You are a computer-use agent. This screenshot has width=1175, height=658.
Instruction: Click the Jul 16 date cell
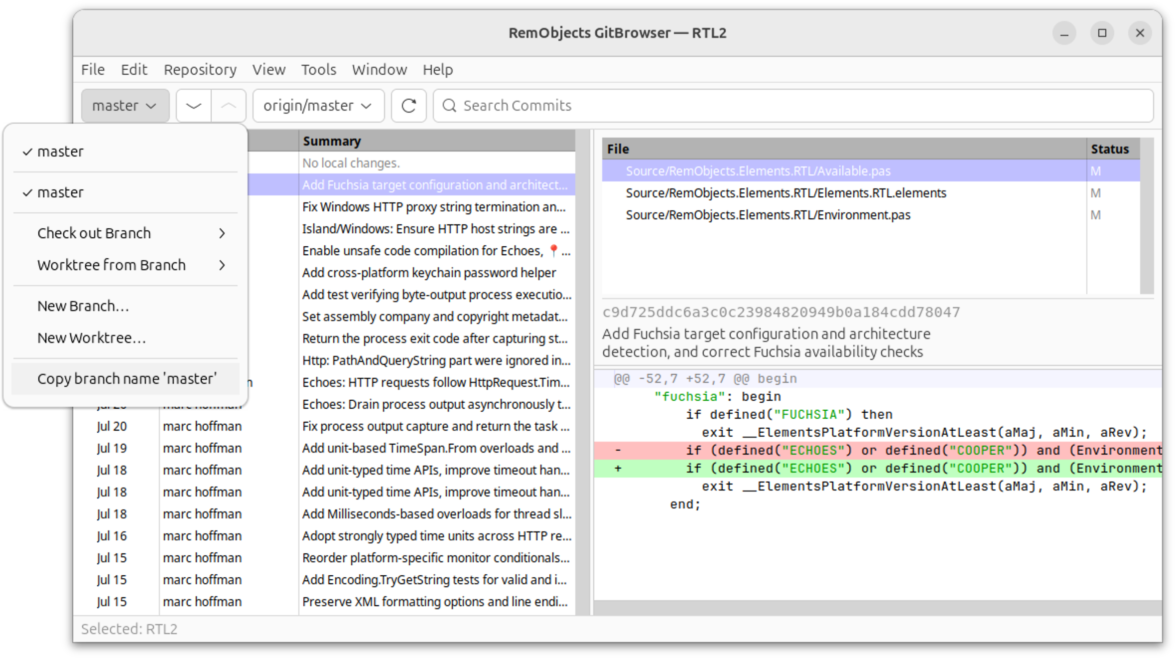(x=112, y=536)
